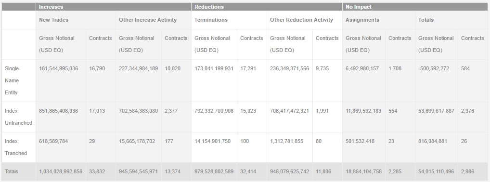Select the 11,869,592,183 assignments value
The image size is (490, 182).
click(x=363, y=111)
